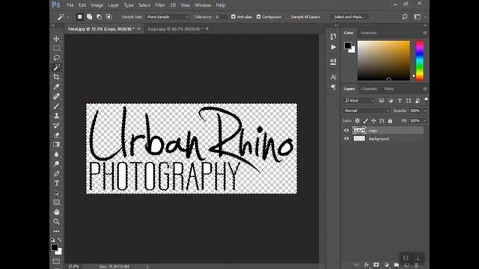Open the Opacity slider arrow
This screenshot has width=479, height=269.
(x=425, y=111)
